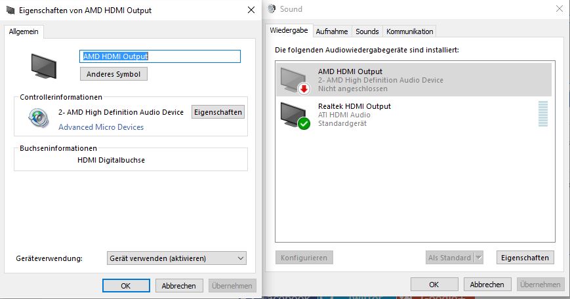Click the AMD HDMI Output monitor icon in Sound list
This screenshot has height=299, width=570.
pyautogui.click(x=295, y=81)
